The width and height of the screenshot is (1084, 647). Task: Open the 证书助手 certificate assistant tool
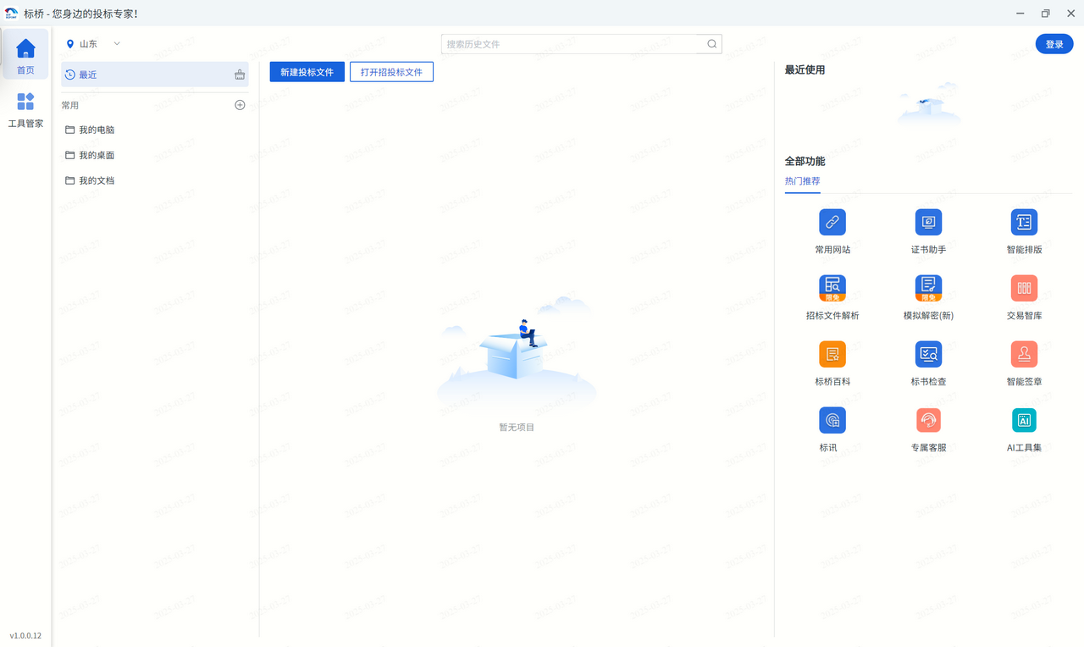[928, 230]
